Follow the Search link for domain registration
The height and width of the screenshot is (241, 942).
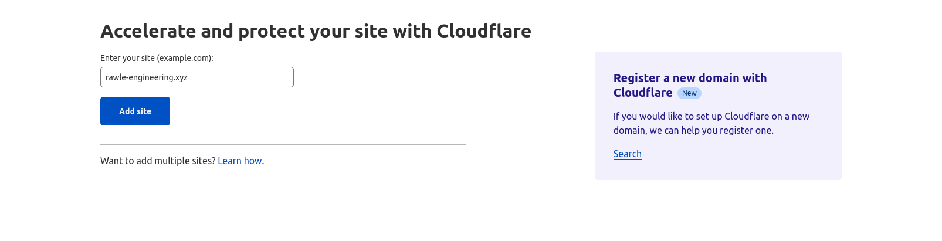(627, 154)
